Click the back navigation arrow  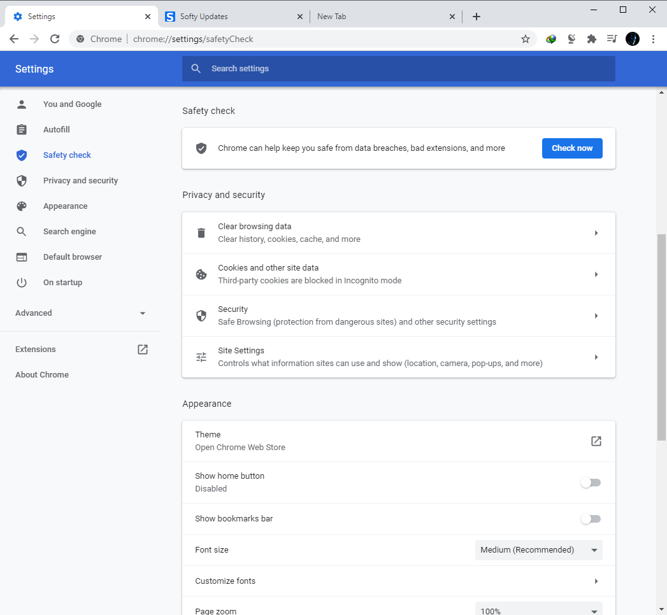pyautogui.click(x=14, y=39)
